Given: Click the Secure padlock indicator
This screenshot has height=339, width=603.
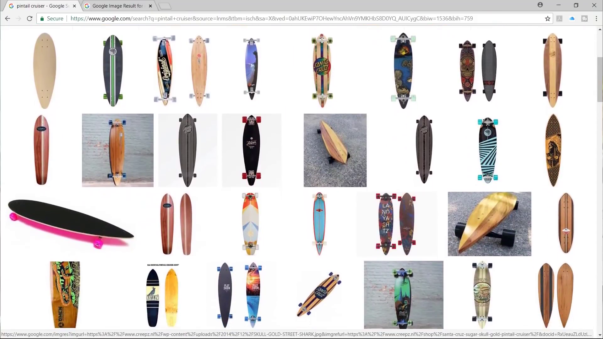Looking at the screenshot, I should [51, 18].
